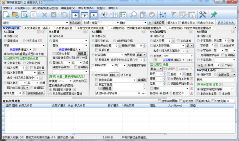This screenshot has height=141, width=239.
Task: Open the 路径 path dropdown
Action: [67, 23]
